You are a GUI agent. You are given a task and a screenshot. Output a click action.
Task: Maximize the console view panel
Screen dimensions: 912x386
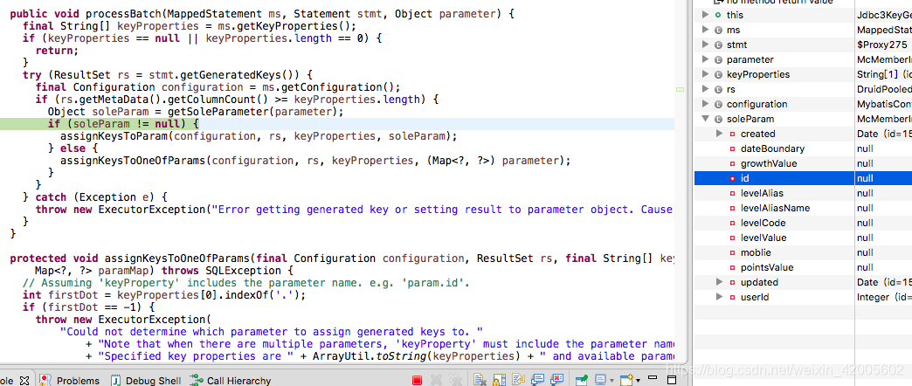coord(672,380)
